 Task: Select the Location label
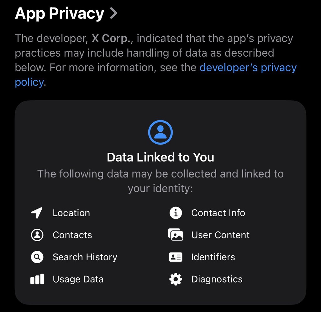71,213
